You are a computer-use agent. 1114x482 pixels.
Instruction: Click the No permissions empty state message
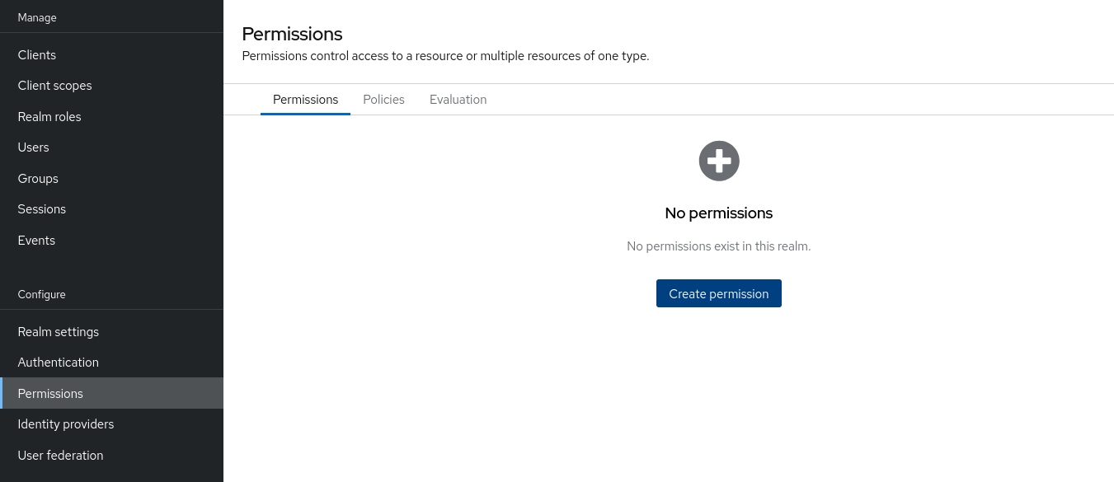click(718, 213)
